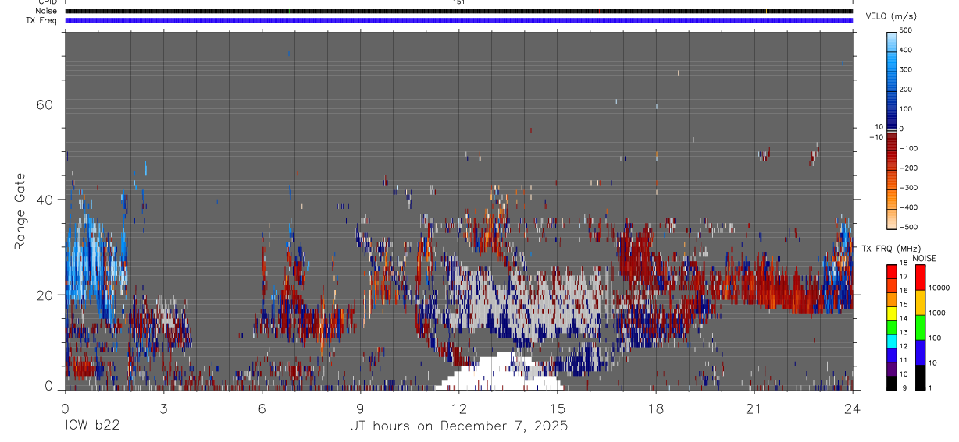Click the yellow 14 MHz swatch in TX FRQ bar
This screenshot has height=442, width=959.
892,313
